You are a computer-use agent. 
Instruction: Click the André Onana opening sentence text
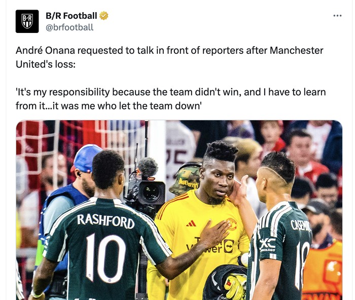coord(169,57)
